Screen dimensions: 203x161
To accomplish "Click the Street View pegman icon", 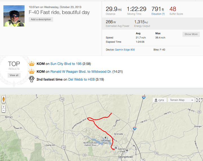I will click(x=3, y=100).
